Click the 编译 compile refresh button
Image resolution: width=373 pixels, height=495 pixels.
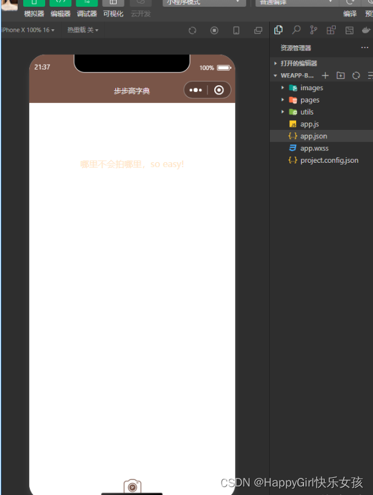(350, 4)
